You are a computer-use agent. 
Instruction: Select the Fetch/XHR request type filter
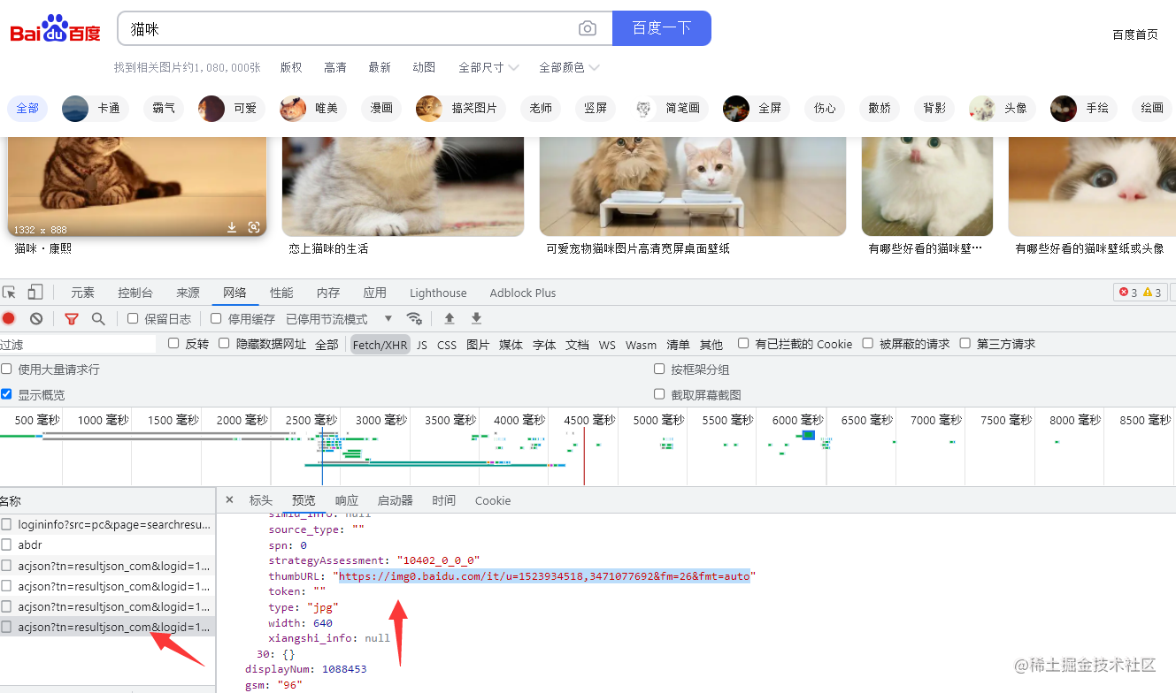pos(380,345)
